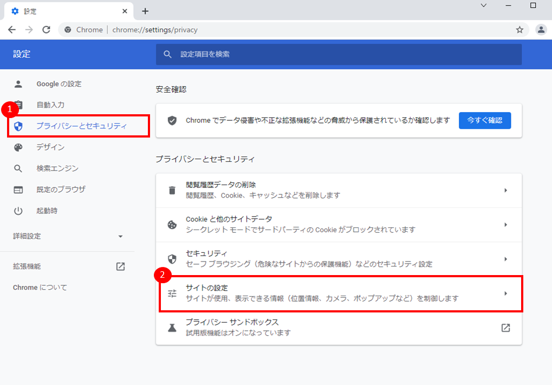The image size is (552, 385).
Task: Click the external link icon beside 拡張機能
Action: [x=120, y=266]
